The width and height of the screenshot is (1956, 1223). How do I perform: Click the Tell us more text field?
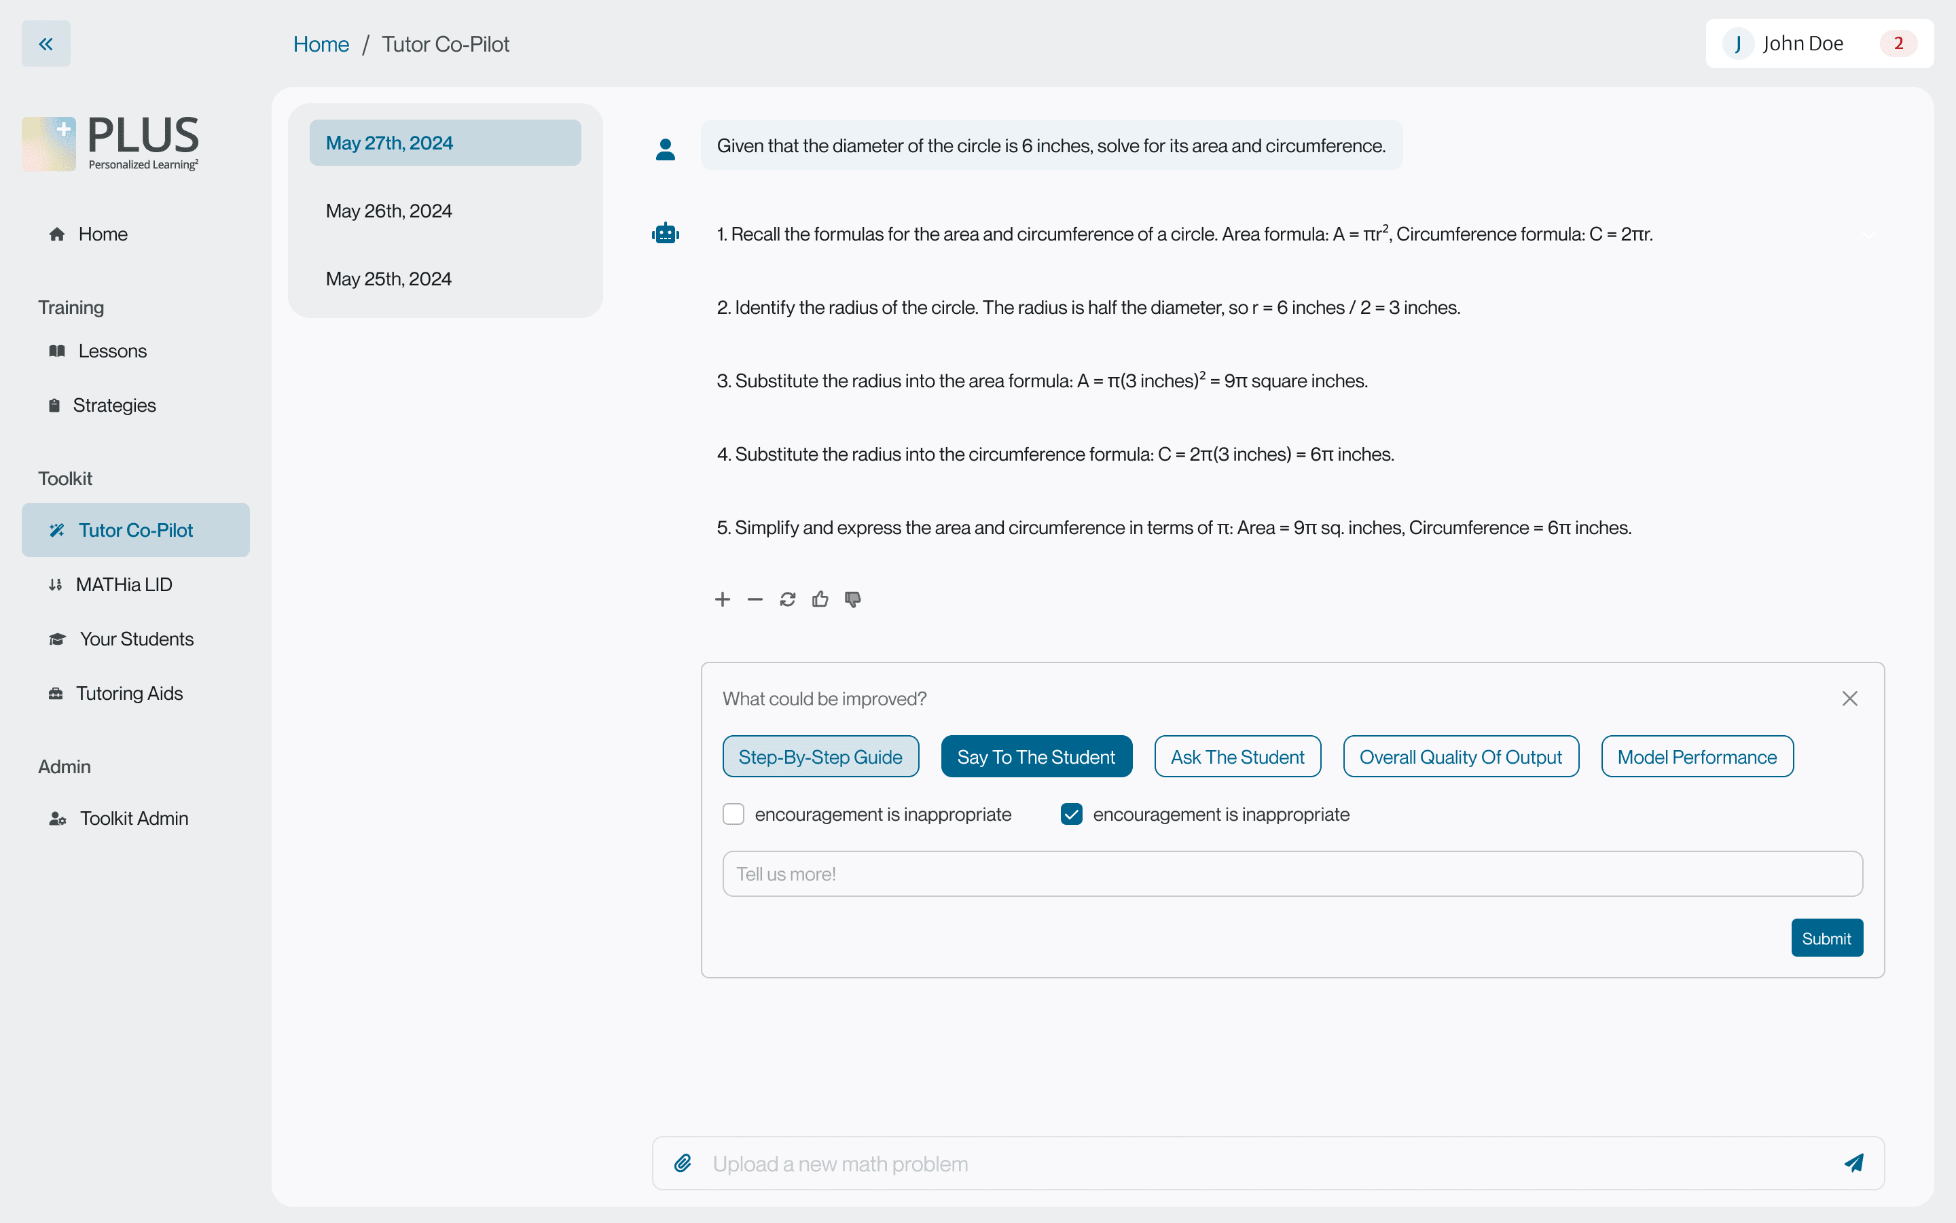pyautogui.click(x=1292, y=874)
